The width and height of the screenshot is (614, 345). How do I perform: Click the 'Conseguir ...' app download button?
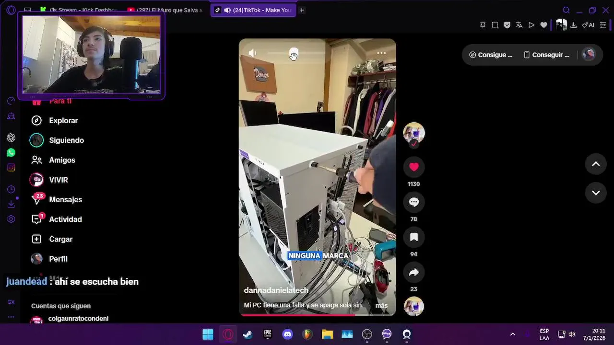click(546, 55)
